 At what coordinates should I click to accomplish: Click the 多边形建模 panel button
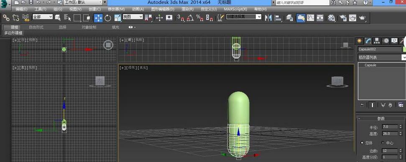pyautogui.click(x=13, y=33)
